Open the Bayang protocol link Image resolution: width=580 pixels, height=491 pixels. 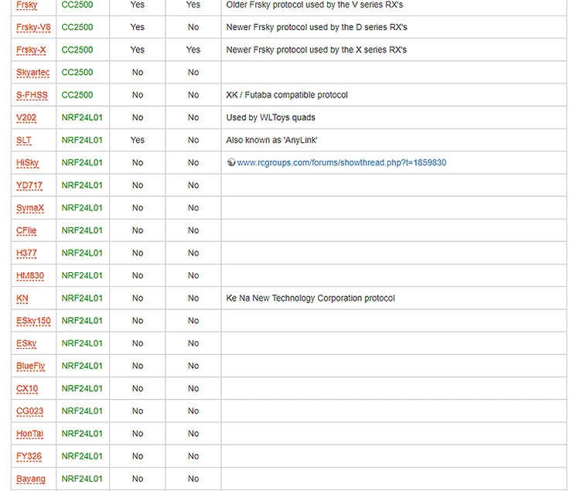pos(31,479)
